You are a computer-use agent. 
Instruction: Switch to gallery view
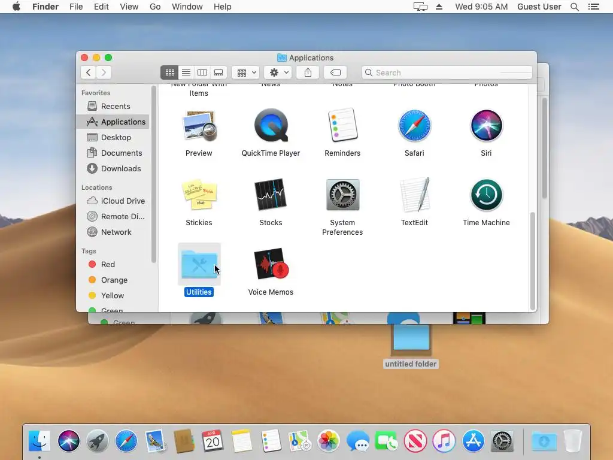point(219,72)
